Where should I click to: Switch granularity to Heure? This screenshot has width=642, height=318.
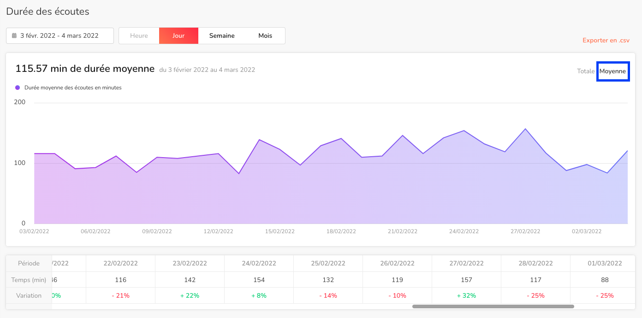[139, 36]
